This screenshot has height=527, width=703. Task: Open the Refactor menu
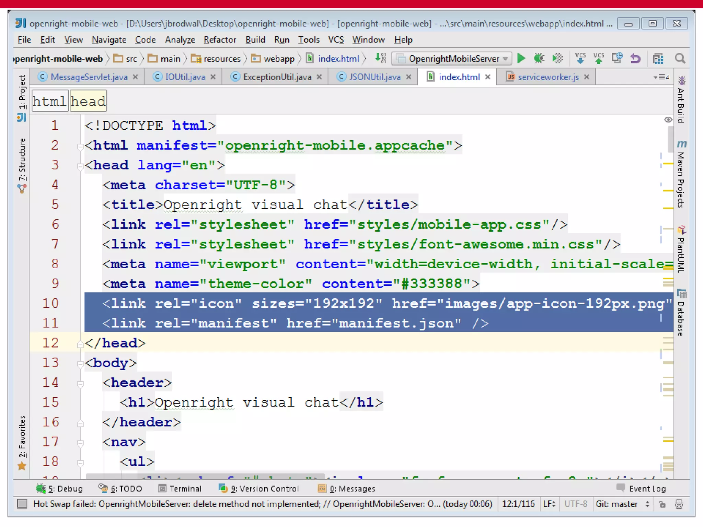(x=220, y=40)
